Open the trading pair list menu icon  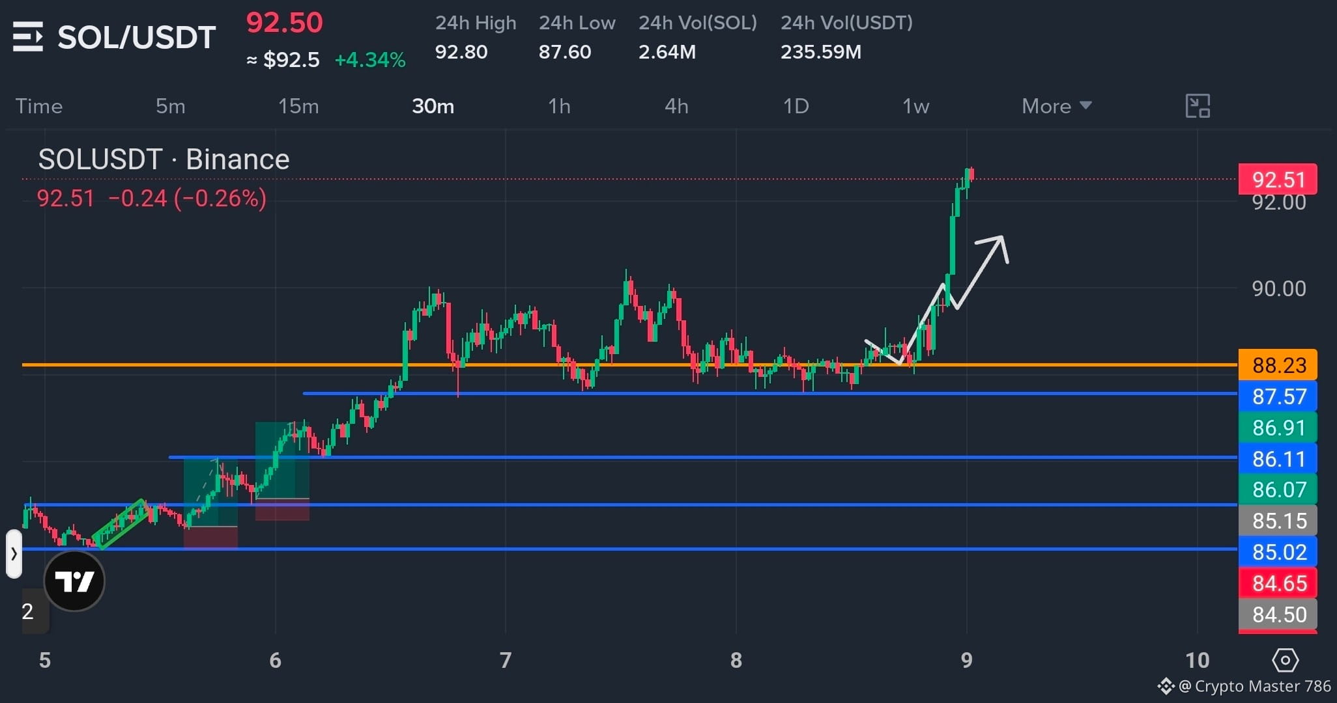point(28,37)
